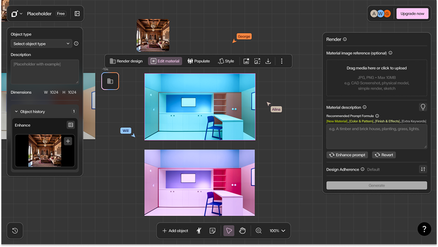This screenshot has width=438, height=247.
Task: Select the hand pan tool
Action: (242, 231)
